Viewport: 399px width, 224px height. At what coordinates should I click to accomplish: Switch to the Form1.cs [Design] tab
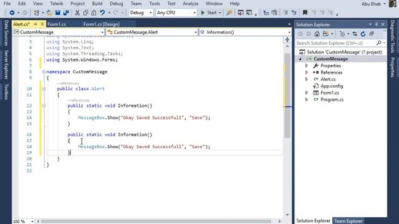tap(101, 24)
